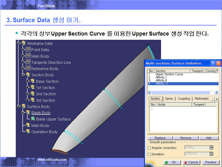Expand the 2nd Section tree node
This screenshot has width=222, height=167.
[28, 94]
